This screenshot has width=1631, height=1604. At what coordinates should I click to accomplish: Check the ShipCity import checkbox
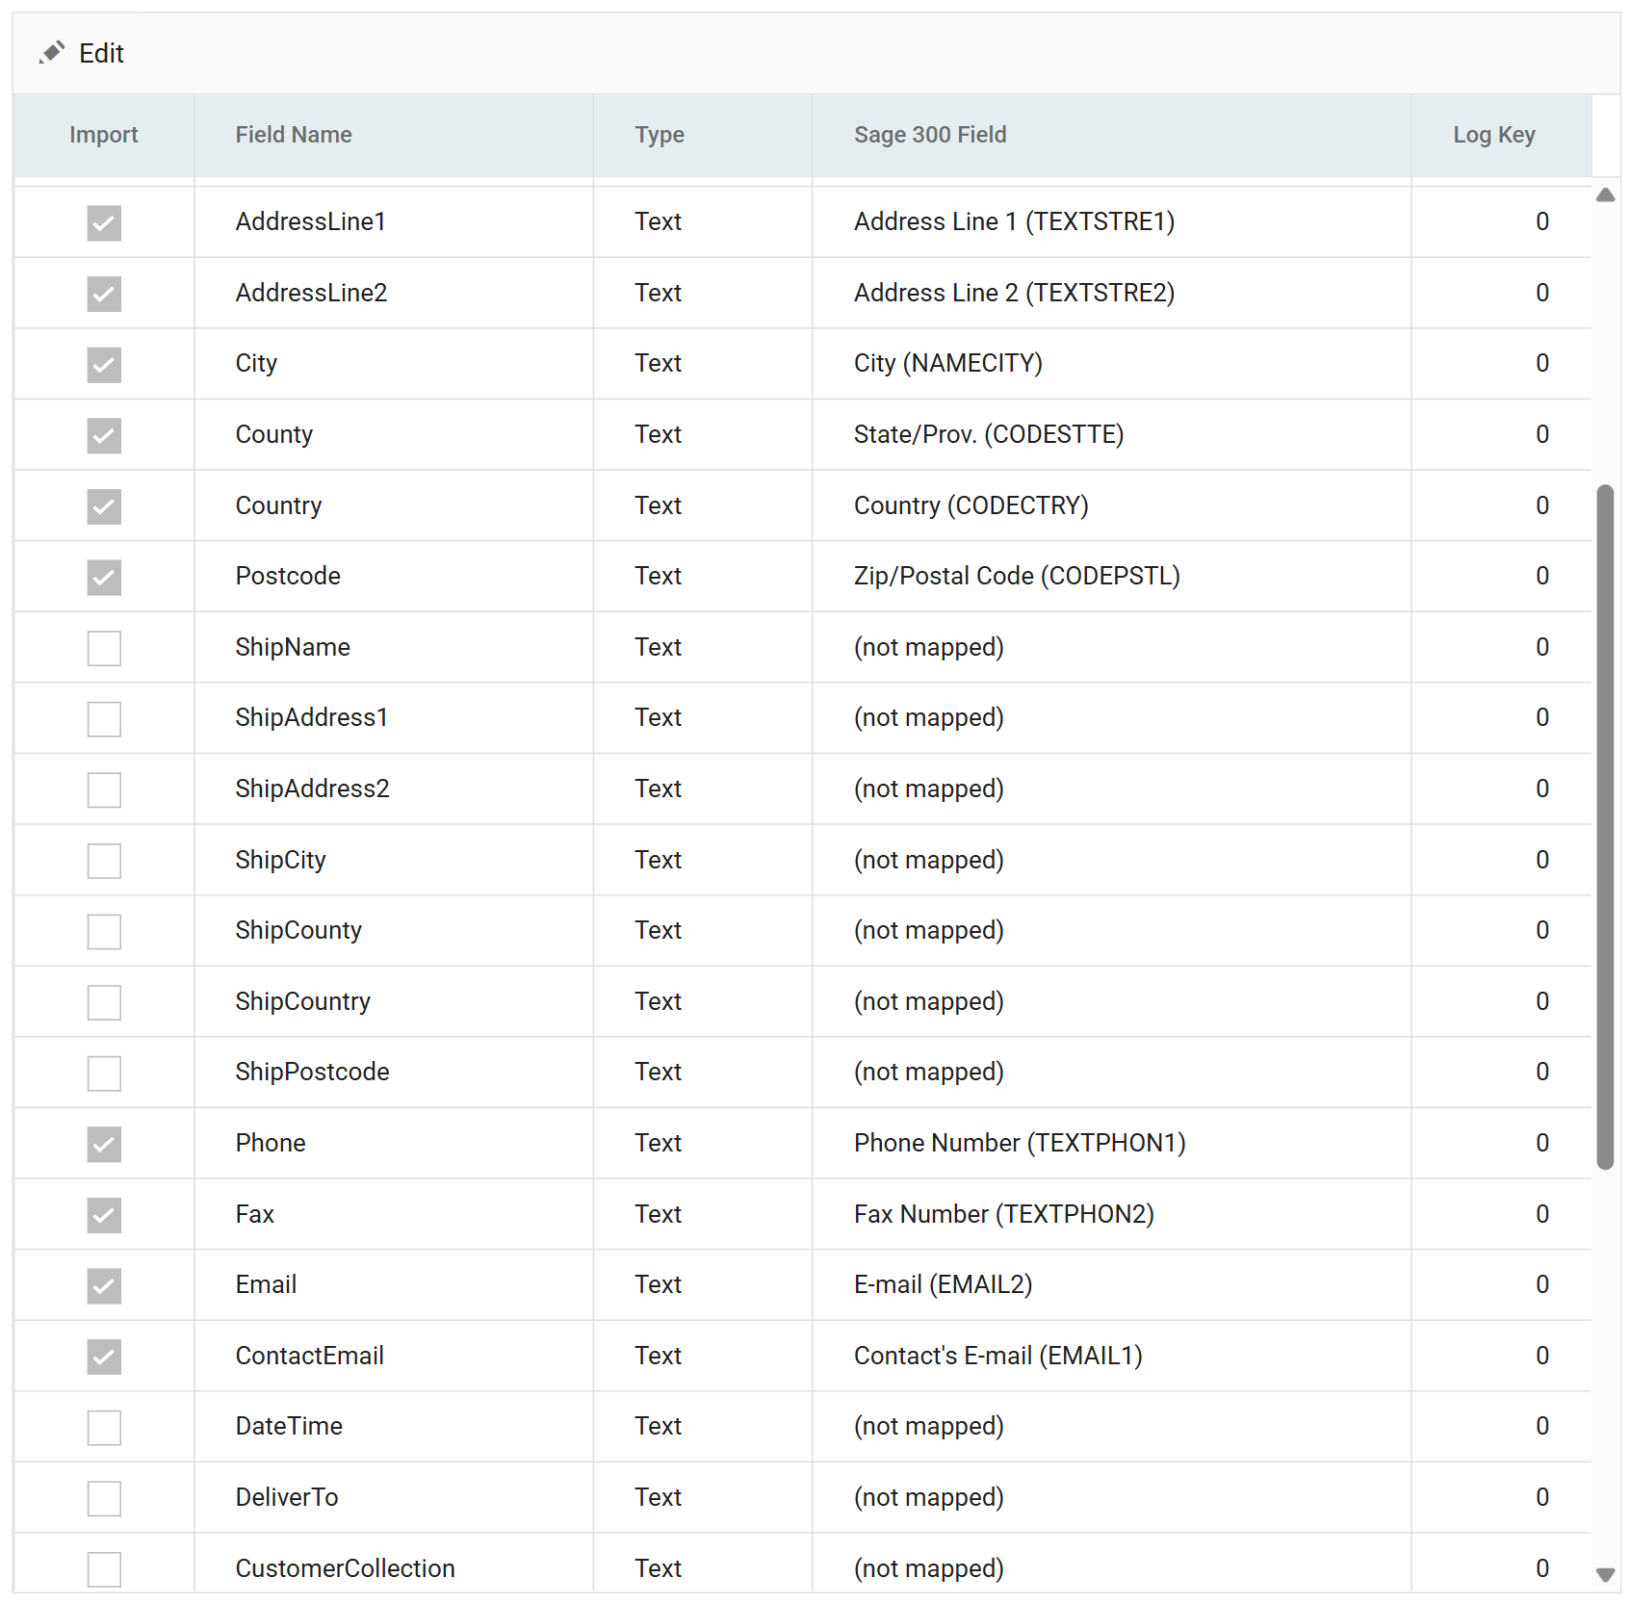104,861
